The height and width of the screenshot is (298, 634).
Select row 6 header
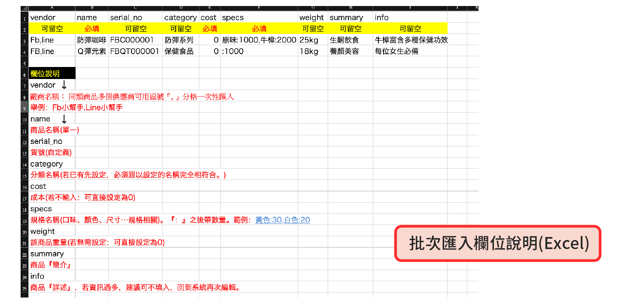coord(25,74)
